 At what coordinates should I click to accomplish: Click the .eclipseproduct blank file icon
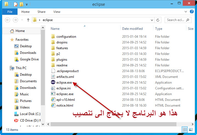click(x=53, y=71)
